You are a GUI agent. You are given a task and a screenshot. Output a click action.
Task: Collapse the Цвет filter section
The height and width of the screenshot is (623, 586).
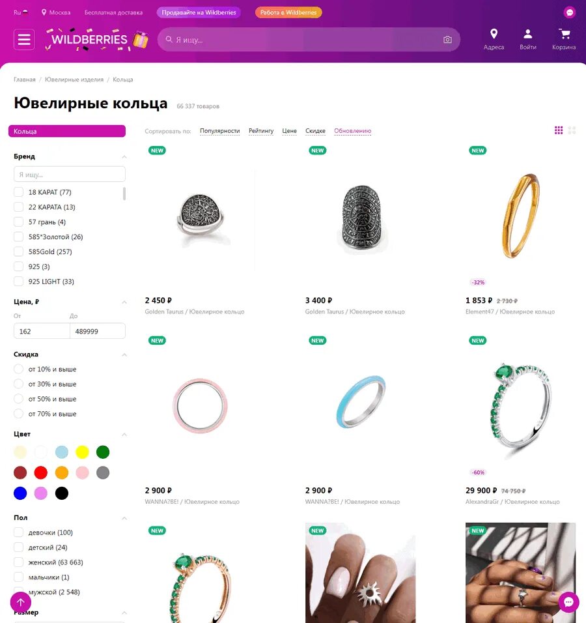click(x=124, y=435)
